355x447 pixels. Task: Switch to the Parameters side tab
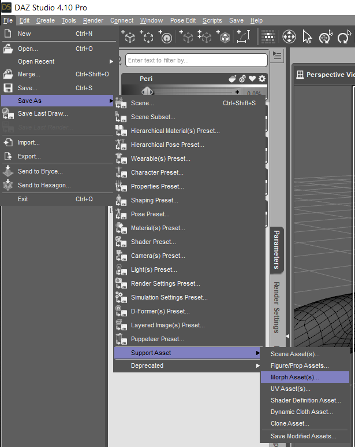(x=276, y=250)
